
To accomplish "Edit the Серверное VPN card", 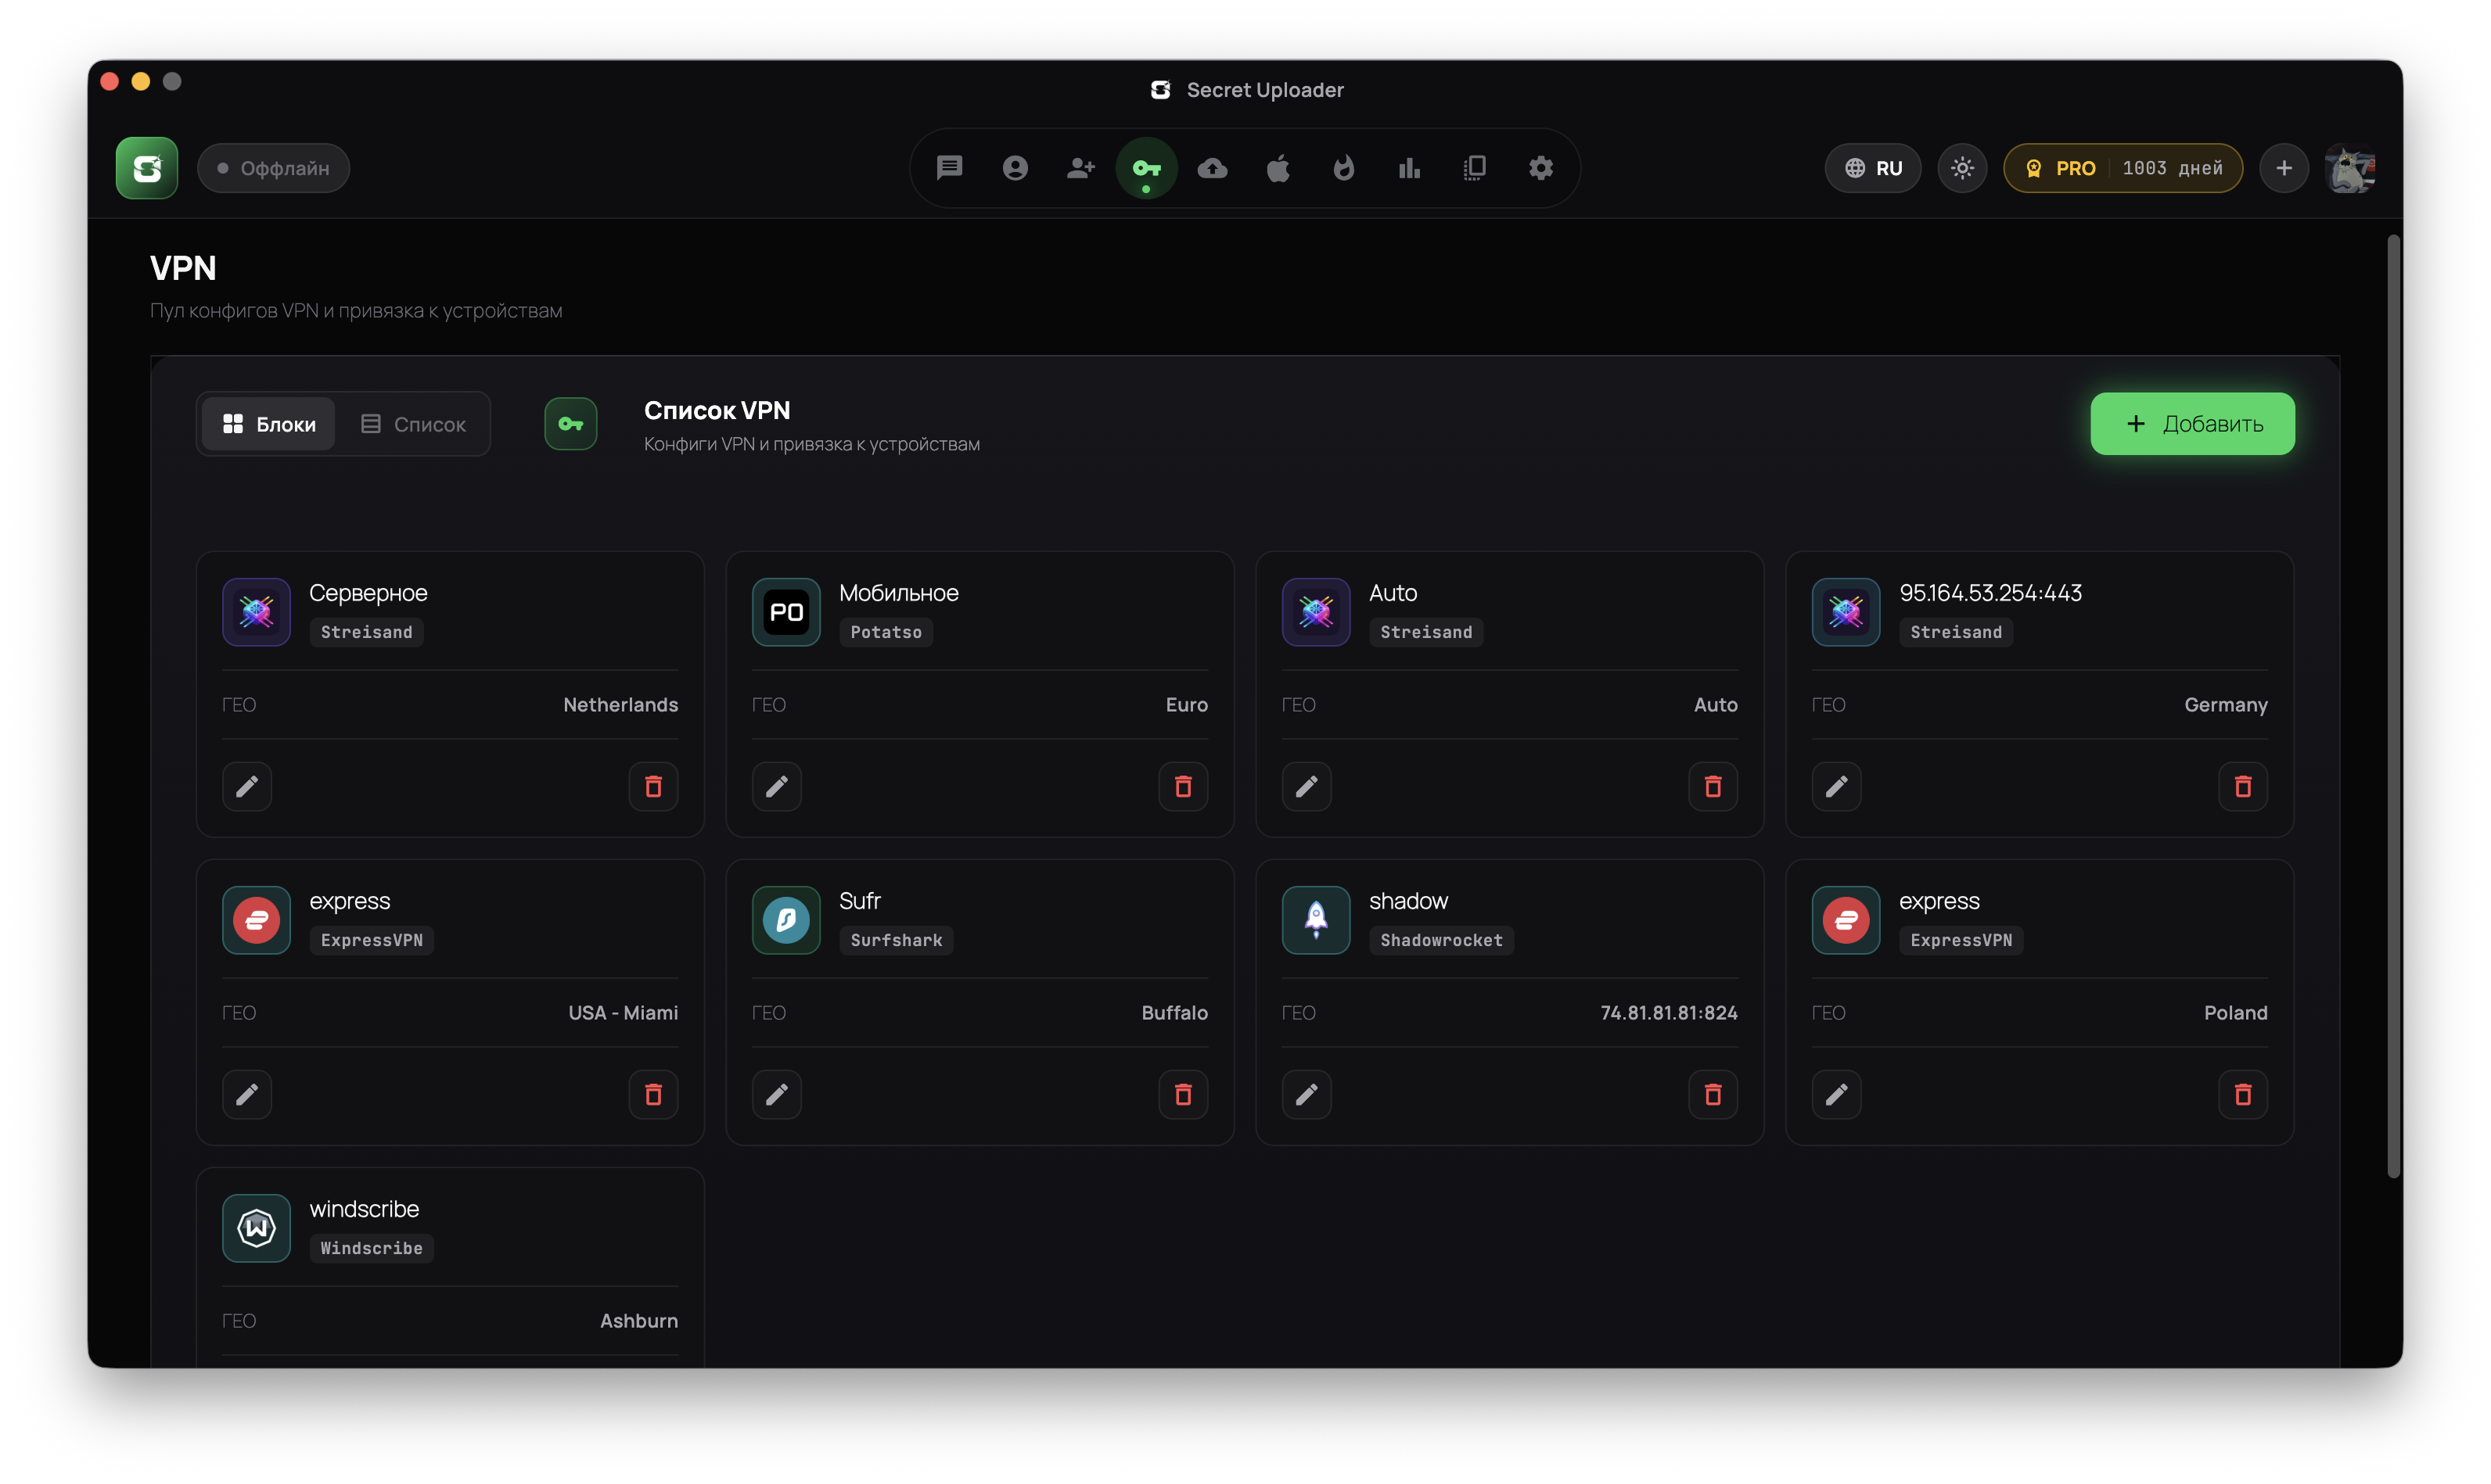I will tap(247, 786).
